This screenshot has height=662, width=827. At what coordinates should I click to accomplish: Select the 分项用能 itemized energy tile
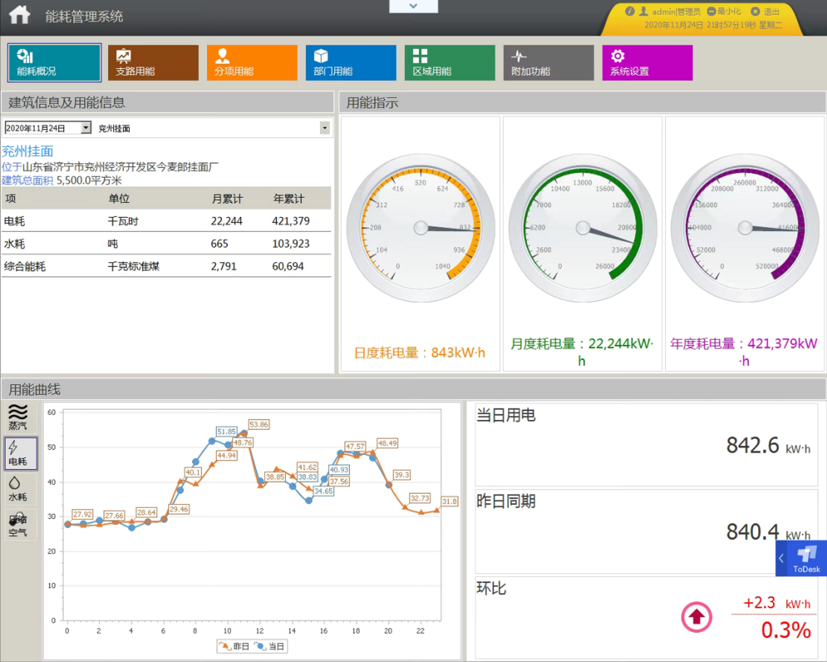point(252,62)
